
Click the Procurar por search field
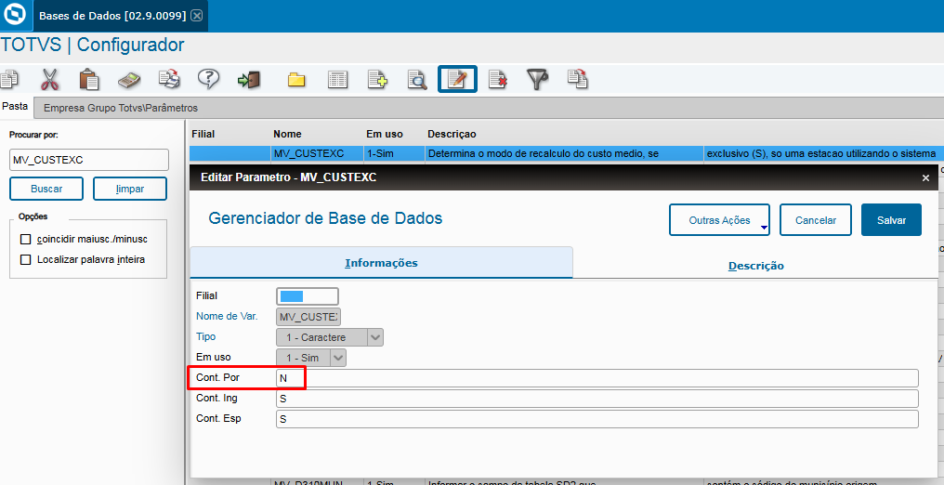tap(89, 160)
